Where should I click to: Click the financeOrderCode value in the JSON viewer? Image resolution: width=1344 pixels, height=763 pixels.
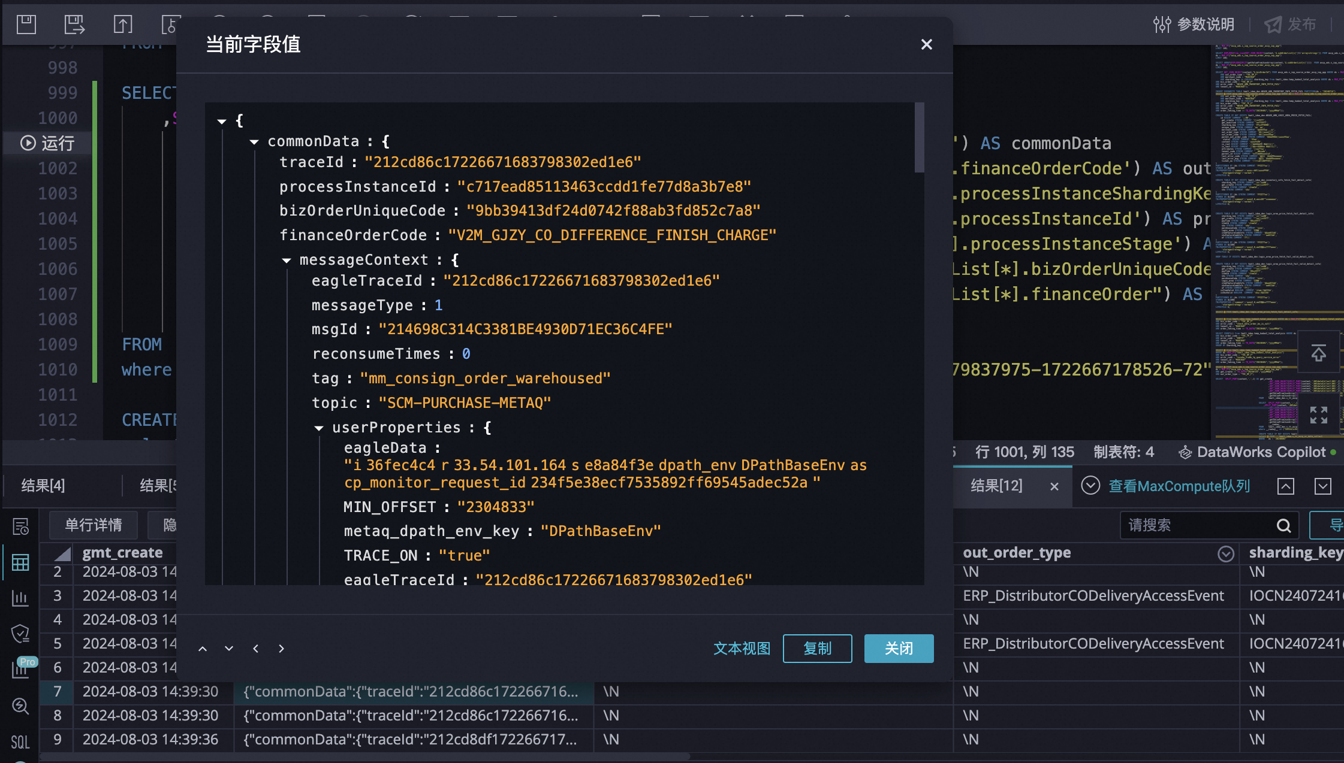coord(612,235)
